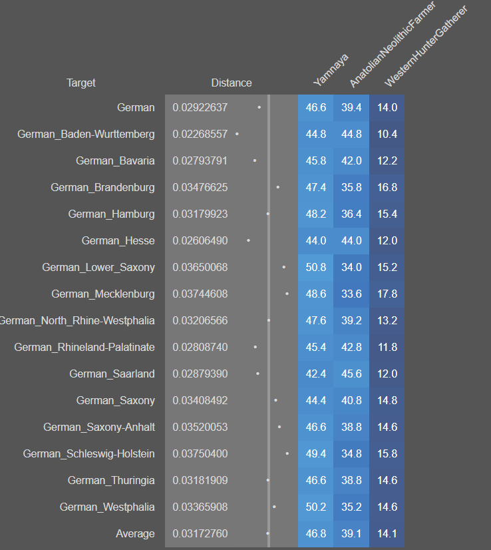491x550 pixels.
Task: Click German_Westphalia Yamnaya cell 50.2
Action: (x=316, y=507)
